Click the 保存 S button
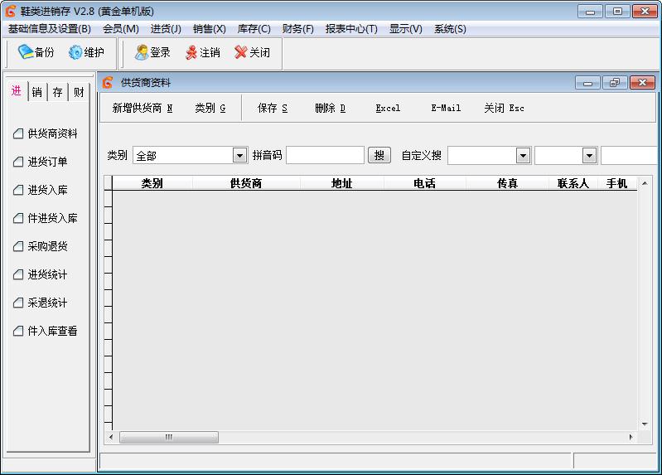Image resolution: width=662 pixels, height=475 pixels. (x=273, y=109)
